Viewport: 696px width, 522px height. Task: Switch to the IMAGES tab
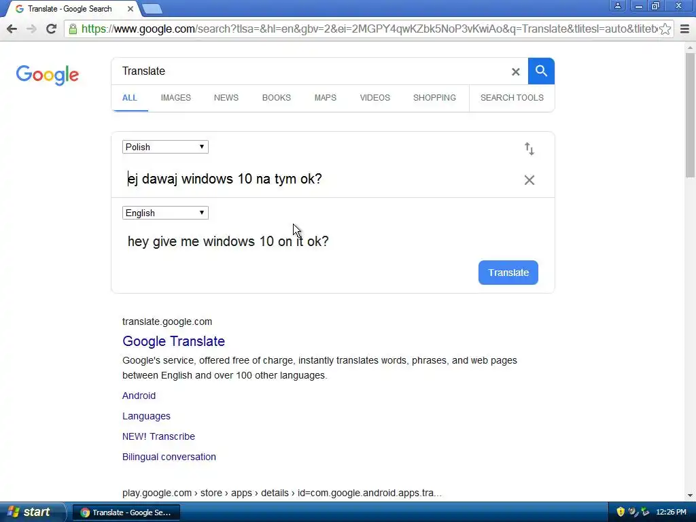tap(176, 98)
